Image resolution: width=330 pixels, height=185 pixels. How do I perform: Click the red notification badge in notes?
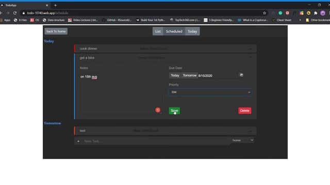[158, 110]
